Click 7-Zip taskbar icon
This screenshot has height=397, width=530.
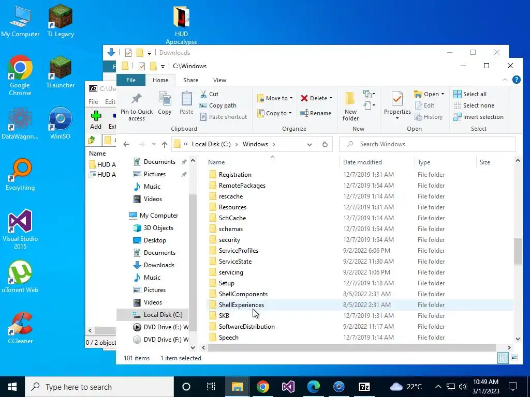(364, 387)
